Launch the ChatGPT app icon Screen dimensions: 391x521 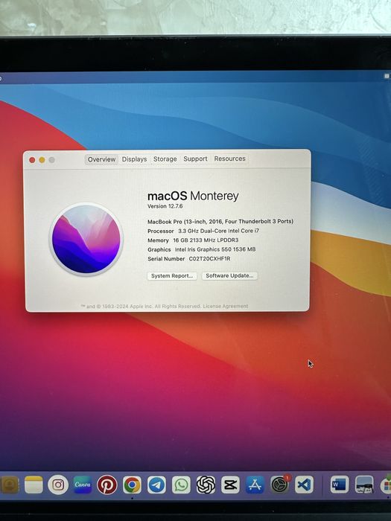[x=206, y=485]
